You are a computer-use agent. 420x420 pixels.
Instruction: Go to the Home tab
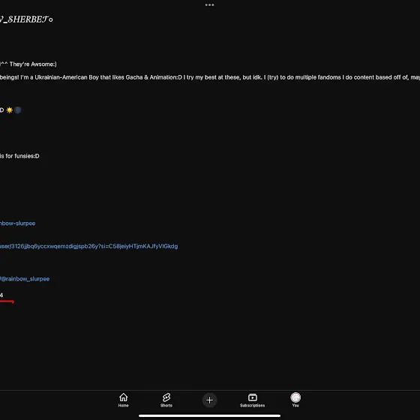[123, 400]
